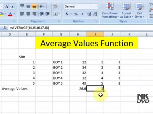Select the cell containing 32

(x=78, y=73)
